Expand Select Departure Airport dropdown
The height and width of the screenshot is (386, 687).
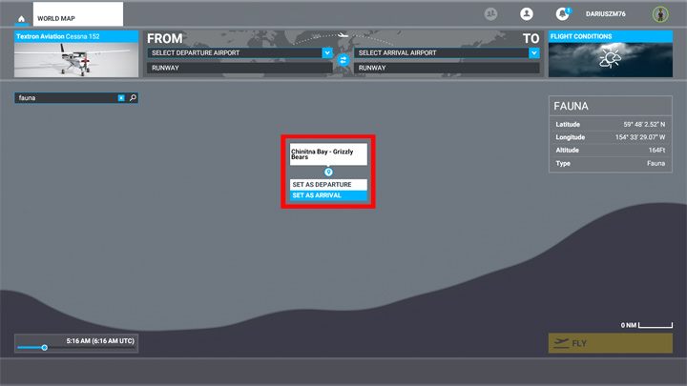pyautogui.click(x=327, y=53)
